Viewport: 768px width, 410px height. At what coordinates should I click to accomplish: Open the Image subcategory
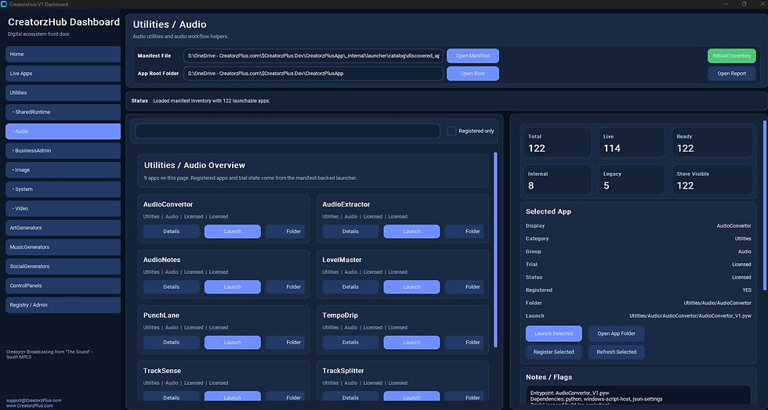click(63, 170)
